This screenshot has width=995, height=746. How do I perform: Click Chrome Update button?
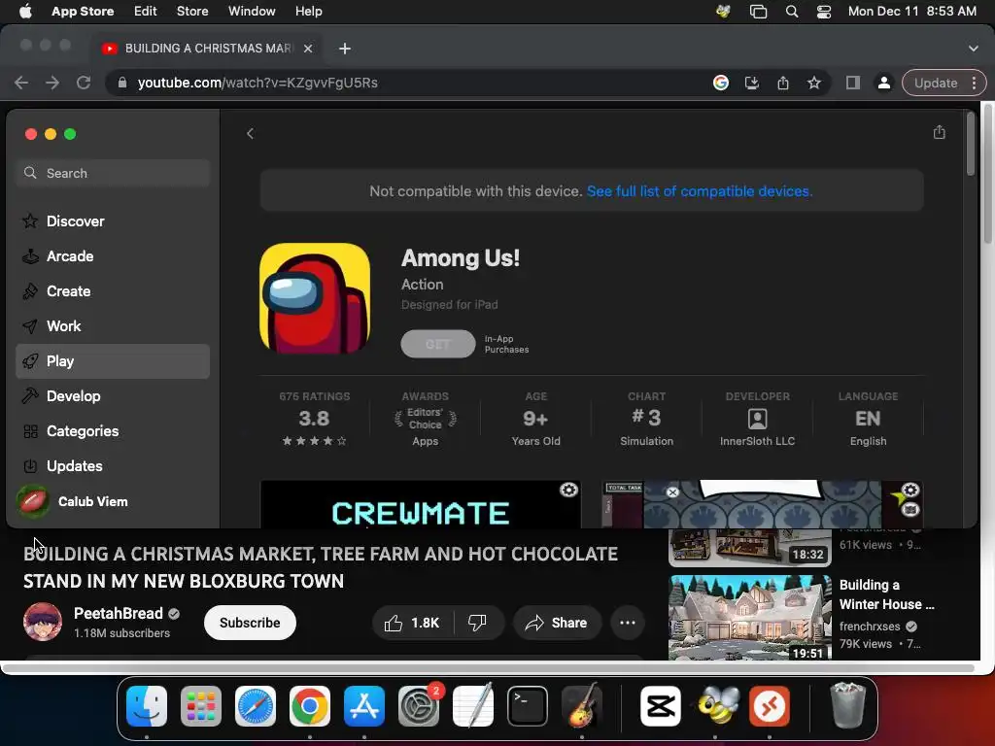click(x=936, y=84)
